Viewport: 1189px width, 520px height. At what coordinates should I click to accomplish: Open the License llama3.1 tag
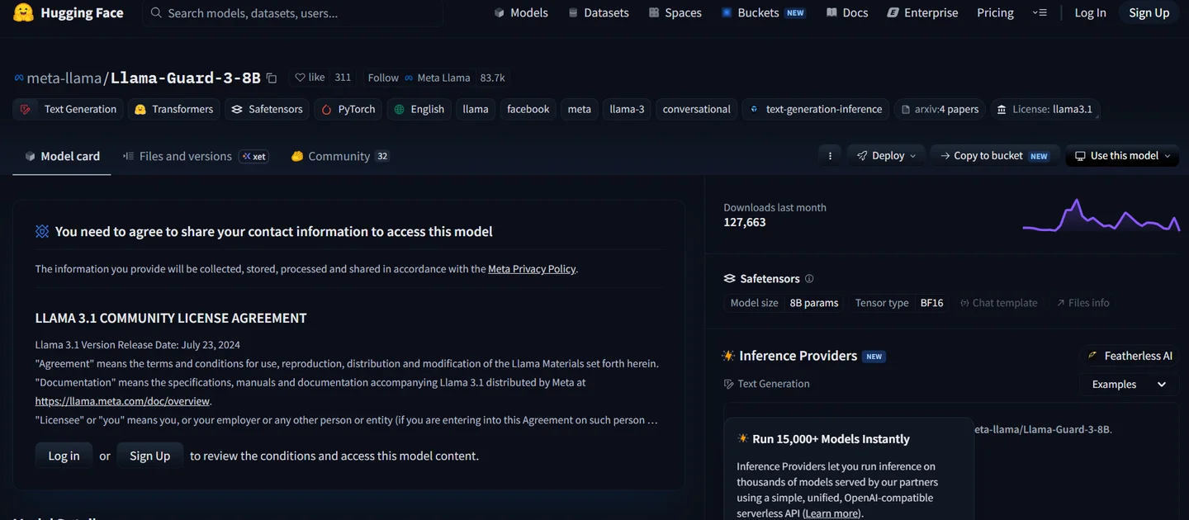(1045, 109)
